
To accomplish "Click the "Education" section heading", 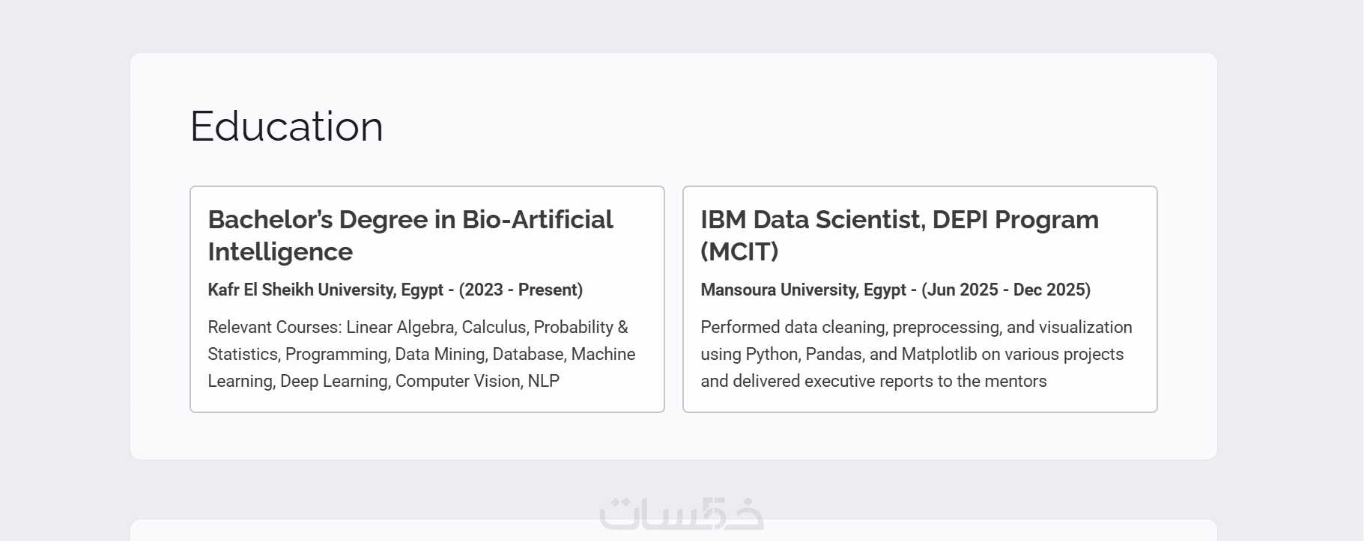I will (287, 126).
